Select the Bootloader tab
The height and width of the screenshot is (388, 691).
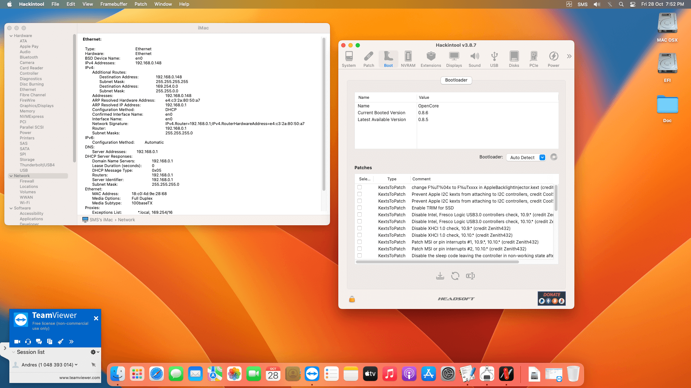coord(456,80)
